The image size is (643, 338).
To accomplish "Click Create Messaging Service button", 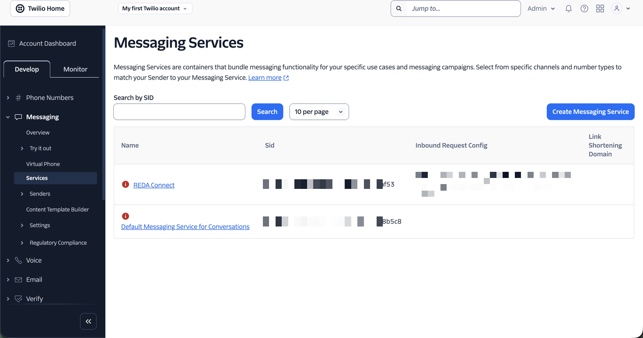I will coord(591,112).
